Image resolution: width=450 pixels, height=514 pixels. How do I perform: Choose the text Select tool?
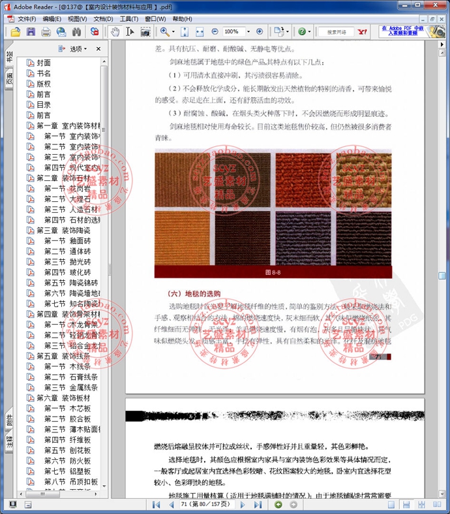pyautogui.click(x=130, y=32)
